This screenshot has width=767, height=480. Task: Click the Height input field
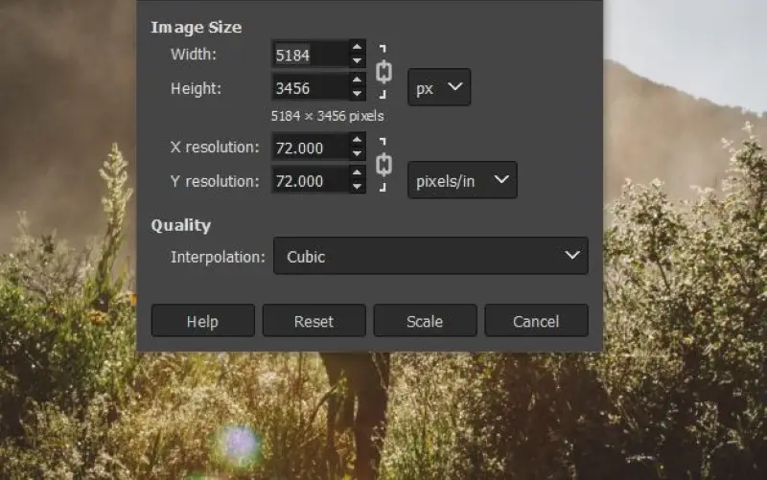[309, 88]
